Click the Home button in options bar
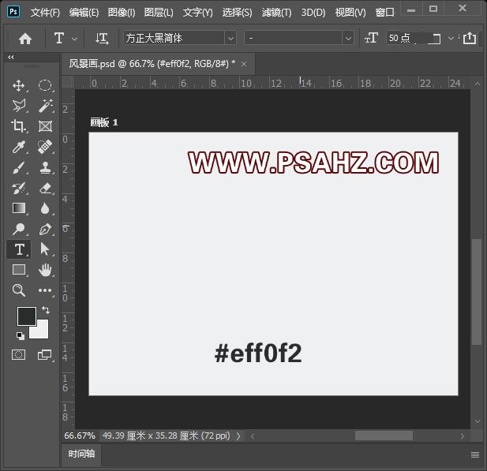Screen dimensions: 487x471 [25, 39]
